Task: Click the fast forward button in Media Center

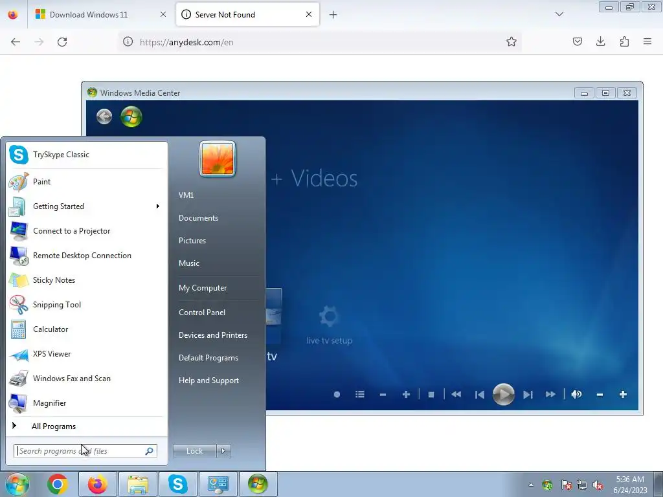Action: (550, 394)
